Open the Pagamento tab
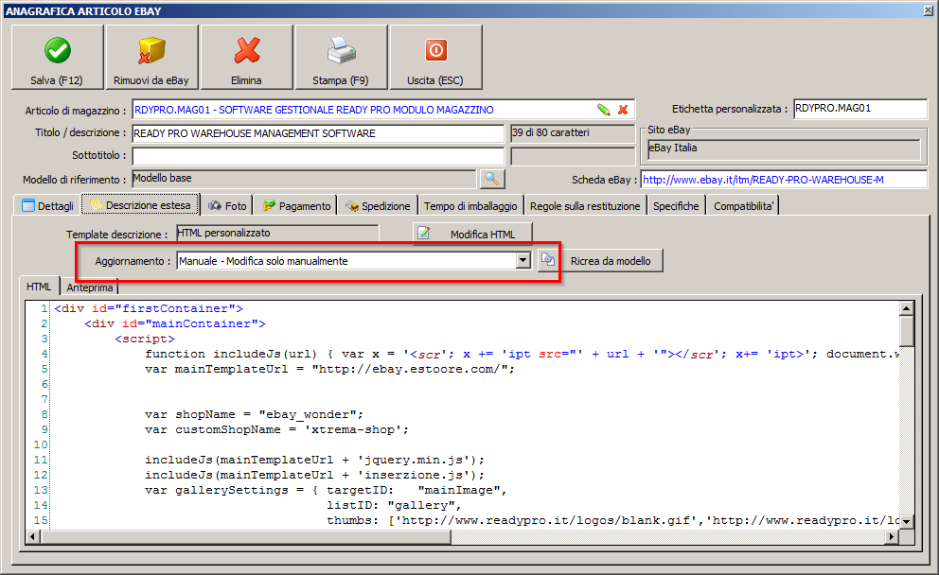The image size is (939, 575). (296, 205)
